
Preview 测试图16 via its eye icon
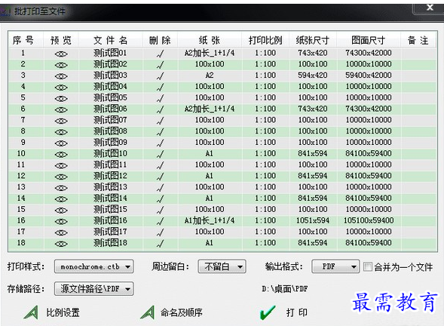[61, 221]
